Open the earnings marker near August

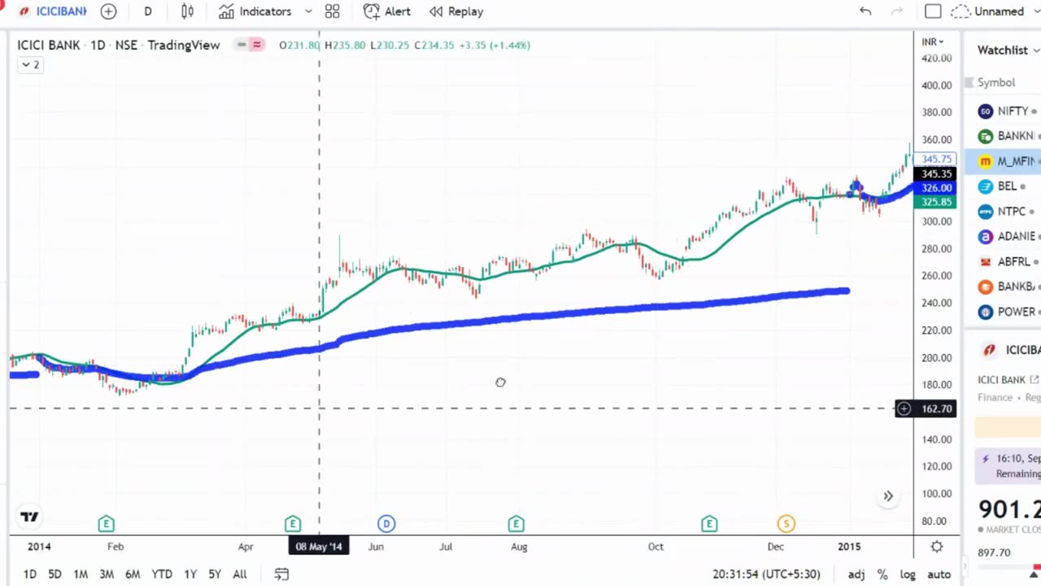coord(516,523)
